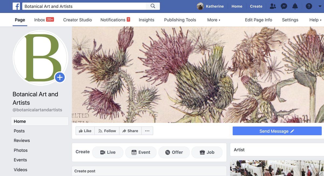Open the Notifications tab

click(115, 20)
